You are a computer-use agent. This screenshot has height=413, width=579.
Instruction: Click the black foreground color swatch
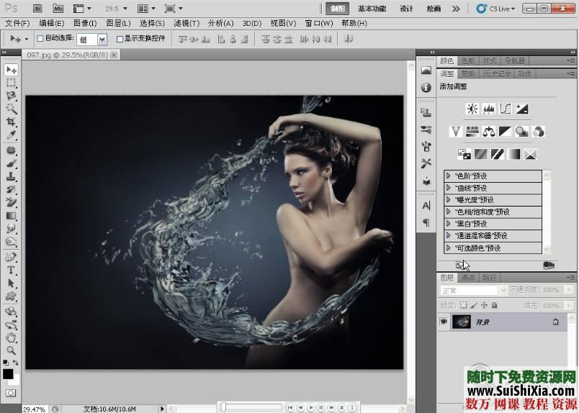click(8, 374)
